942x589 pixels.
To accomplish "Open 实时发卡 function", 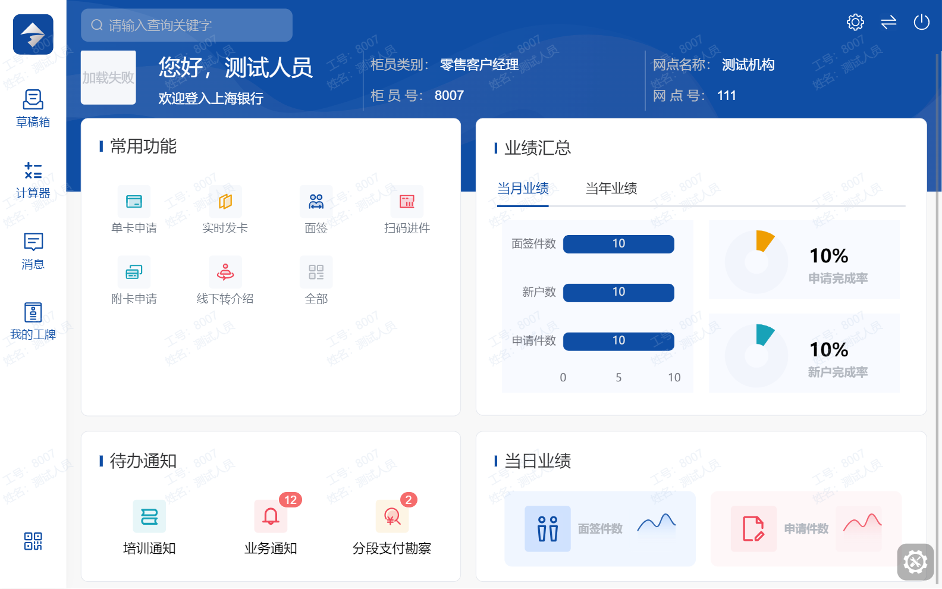I will [225, 210].
